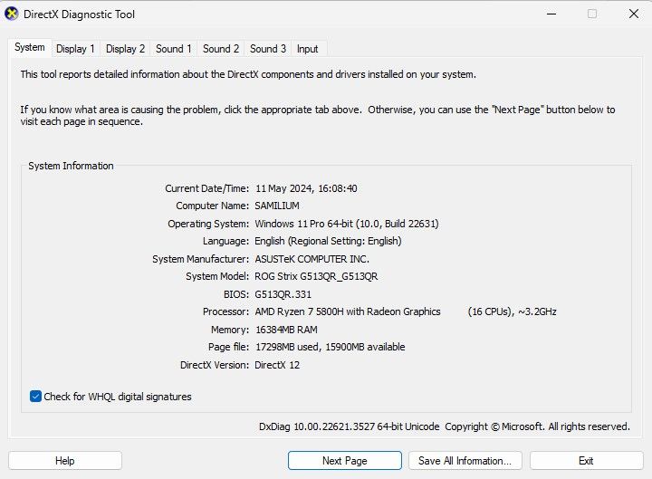652x479 pixels.
Task: Click the AMD Ryzen 7 5800H processor text
Action: point(348,312)
